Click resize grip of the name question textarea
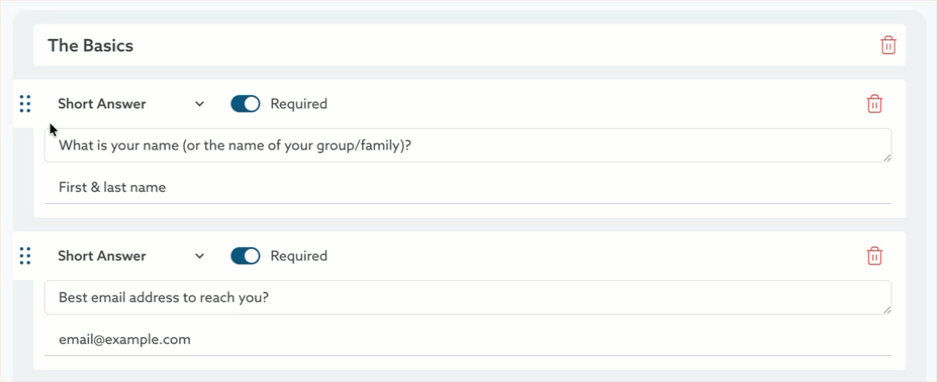 (x=887, y=157)
